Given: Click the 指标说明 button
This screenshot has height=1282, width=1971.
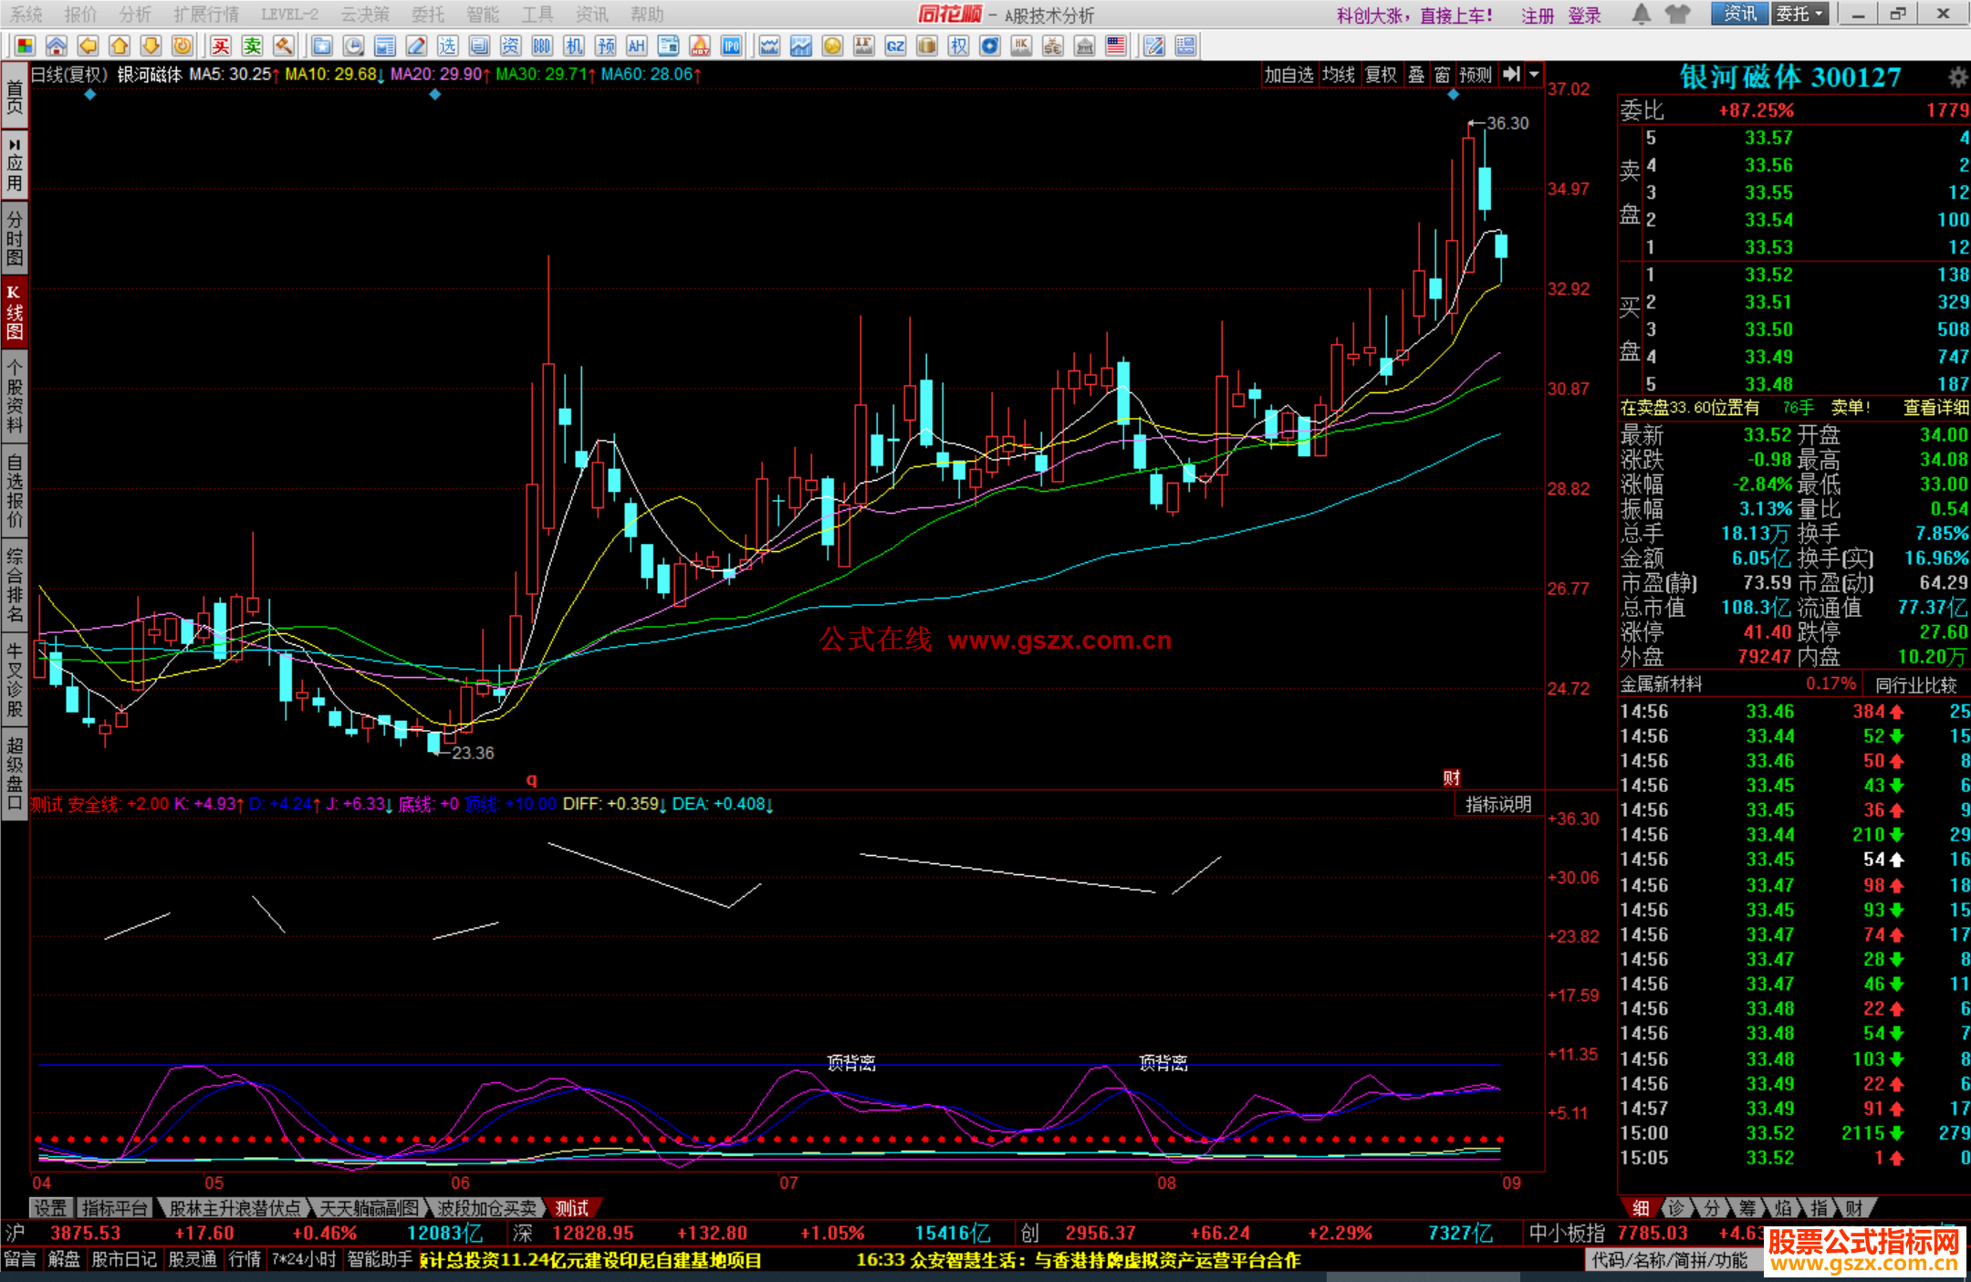Looking at the screenshot, I should (1497, 804).
